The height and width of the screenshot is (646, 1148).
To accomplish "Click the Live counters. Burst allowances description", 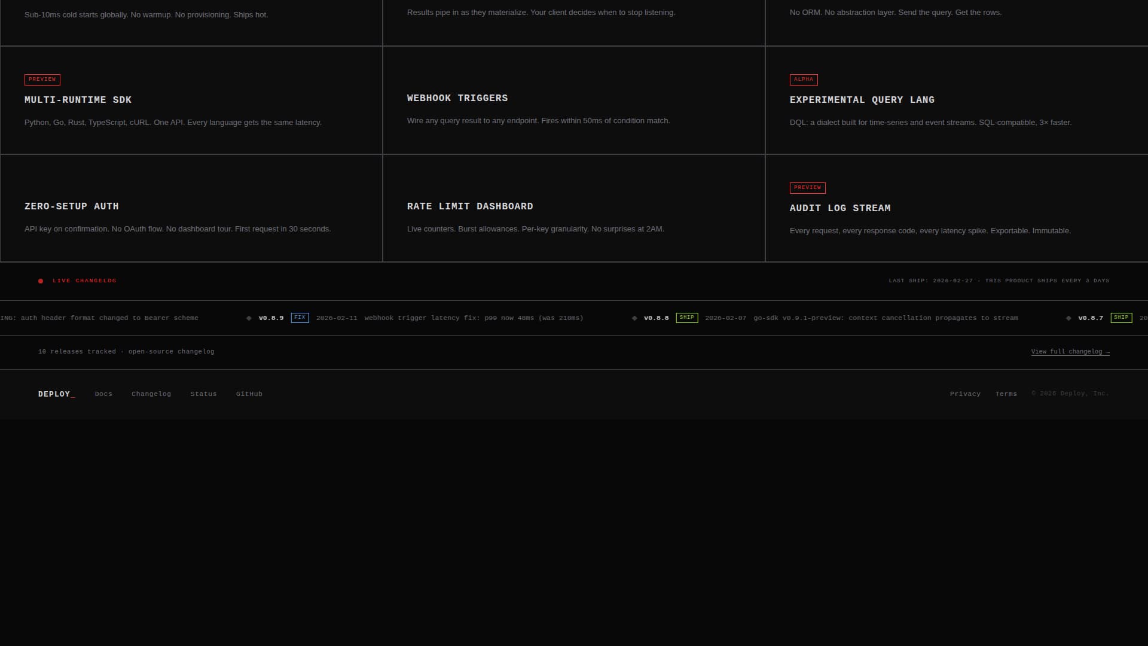I will (535, 229).
